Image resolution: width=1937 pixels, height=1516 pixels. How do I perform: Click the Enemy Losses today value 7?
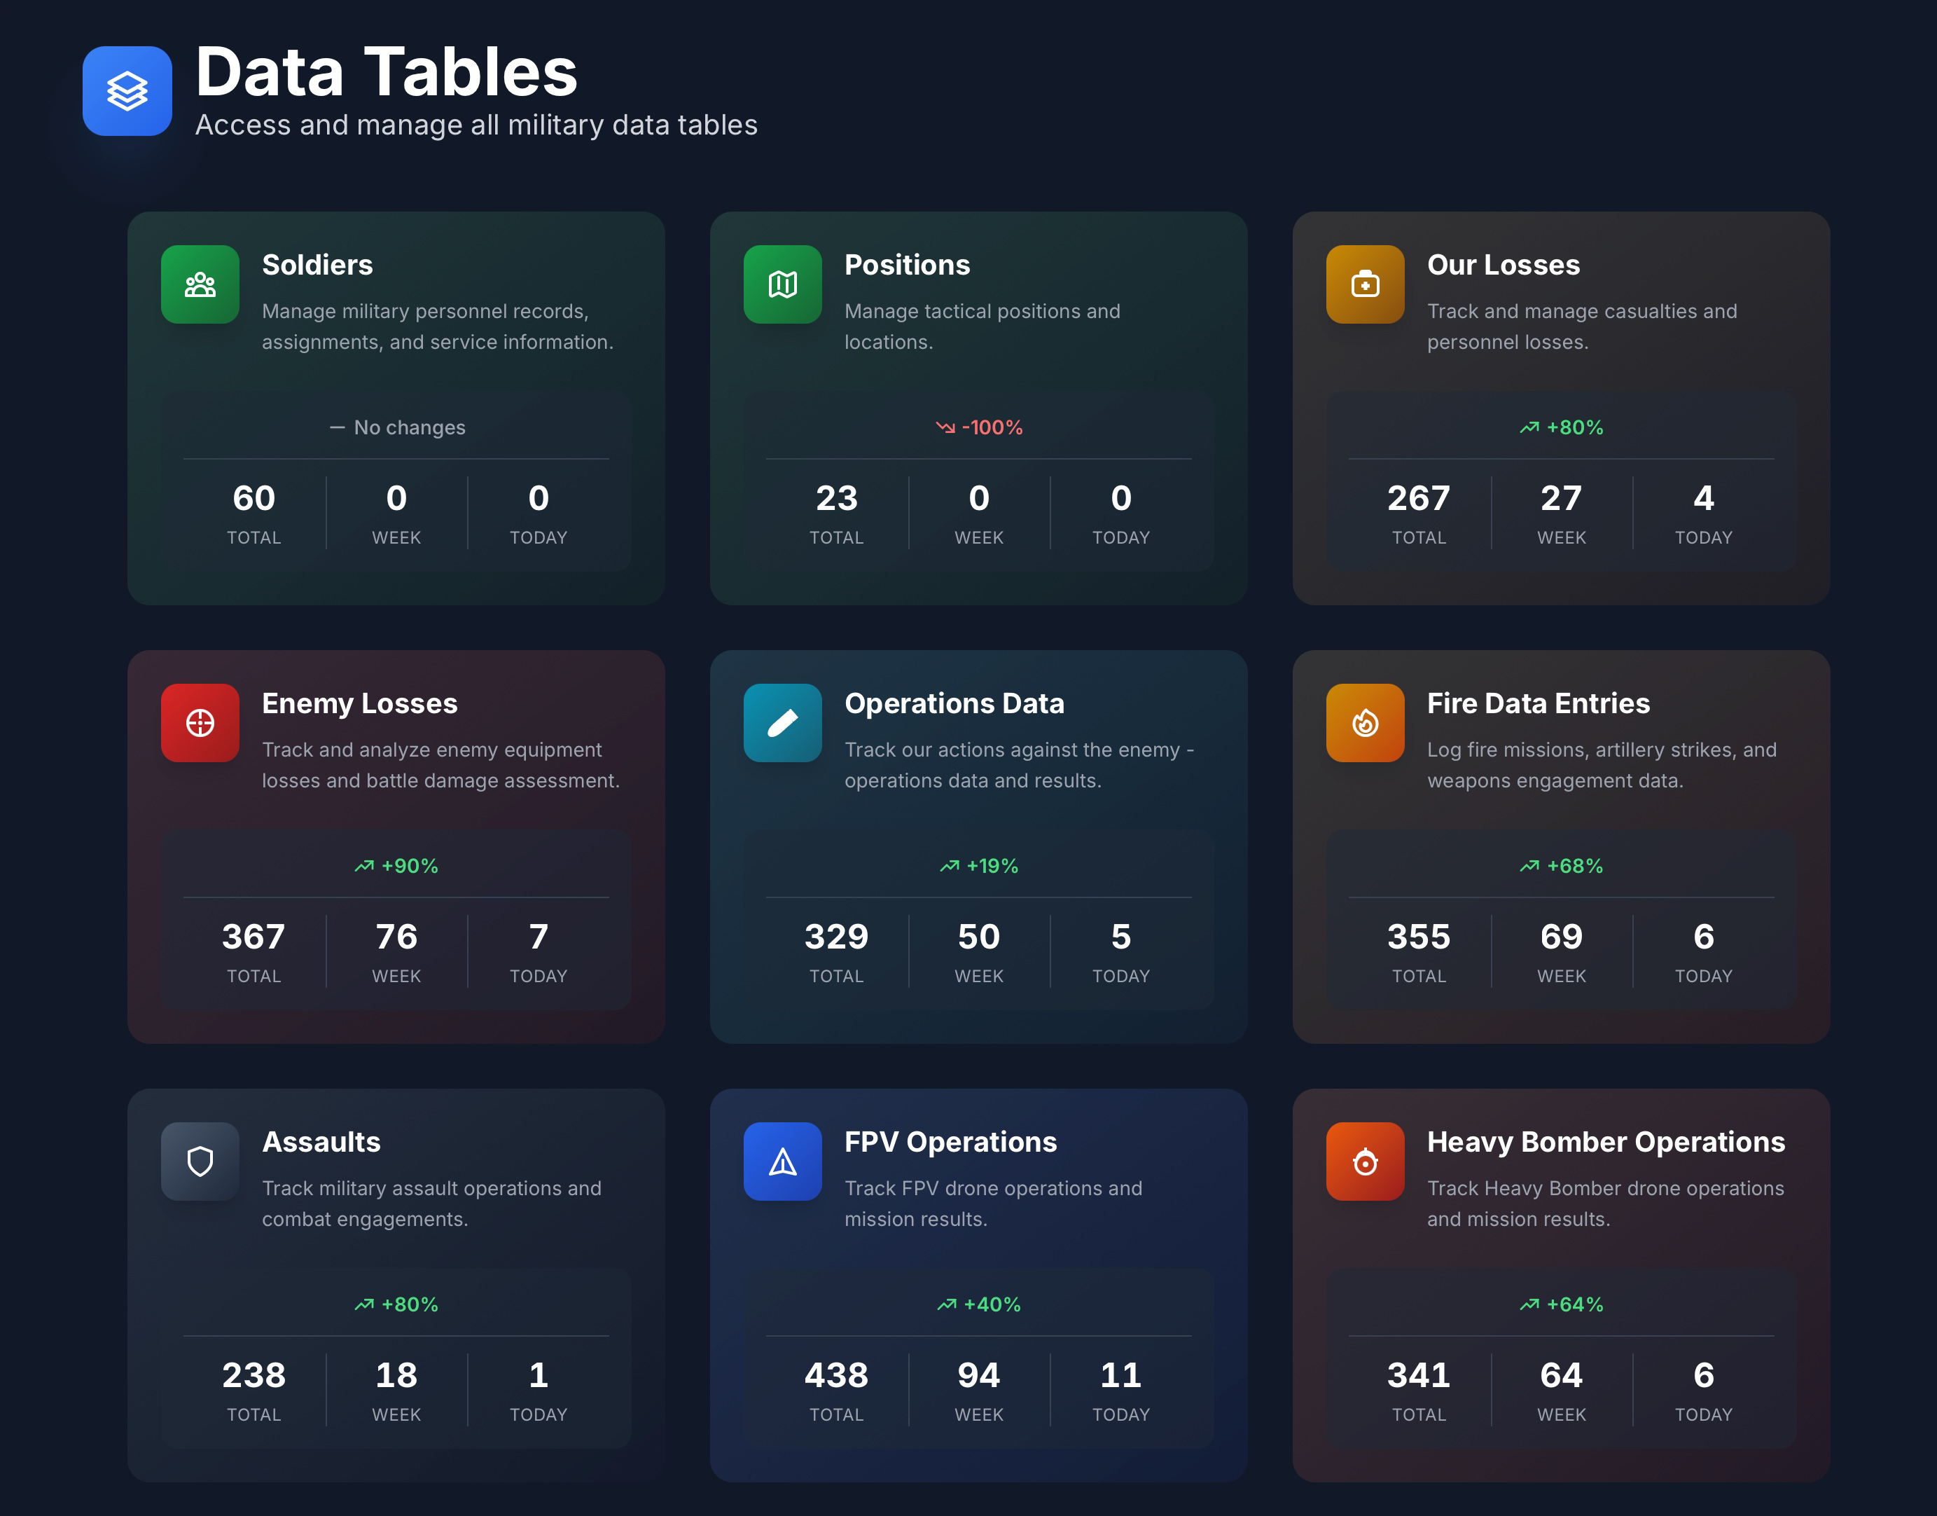[538, 937]
